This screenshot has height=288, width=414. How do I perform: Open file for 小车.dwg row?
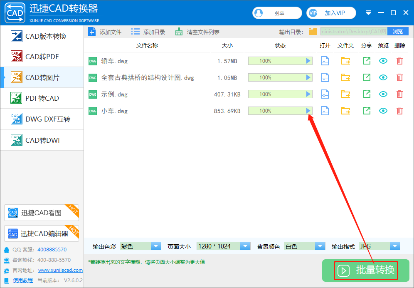click(325, 111)
